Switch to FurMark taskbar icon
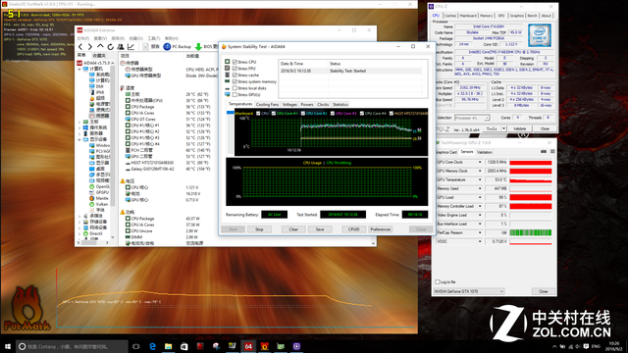This screenshot has height=353, width=628. pos(264,346)
